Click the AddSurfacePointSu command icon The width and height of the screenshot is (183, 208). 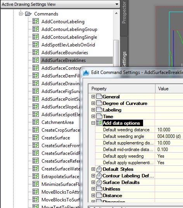36,99
